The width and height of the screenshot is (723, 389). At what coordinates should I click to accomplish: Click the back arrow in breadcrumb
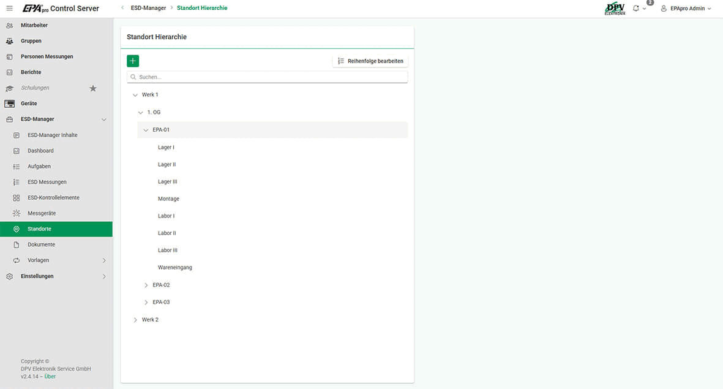[122, 8]
